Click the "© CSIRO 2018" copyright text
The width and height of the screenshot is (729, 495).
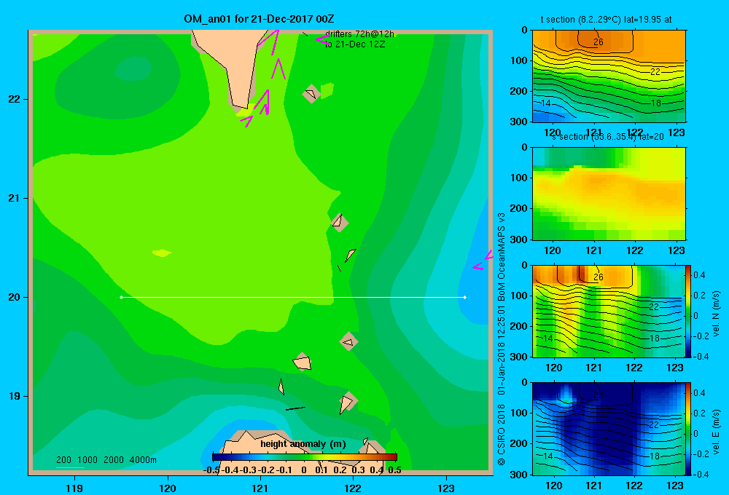click(502, 435)
